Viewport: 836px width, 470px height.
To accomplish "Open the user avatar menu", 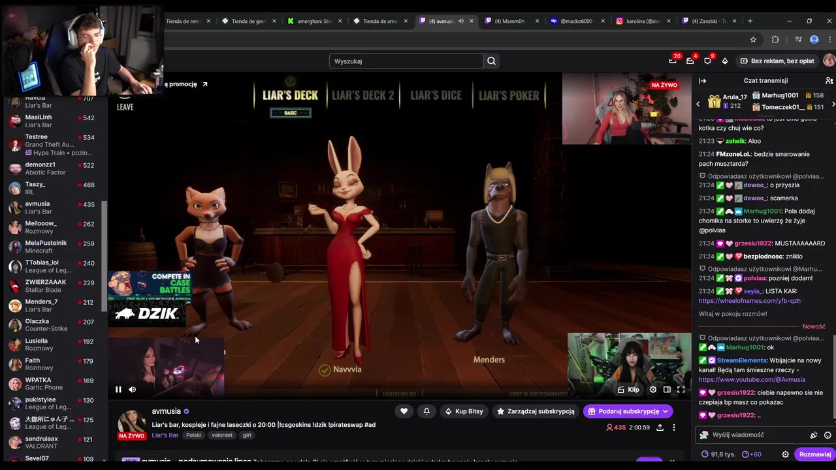I will click(829, 61).
